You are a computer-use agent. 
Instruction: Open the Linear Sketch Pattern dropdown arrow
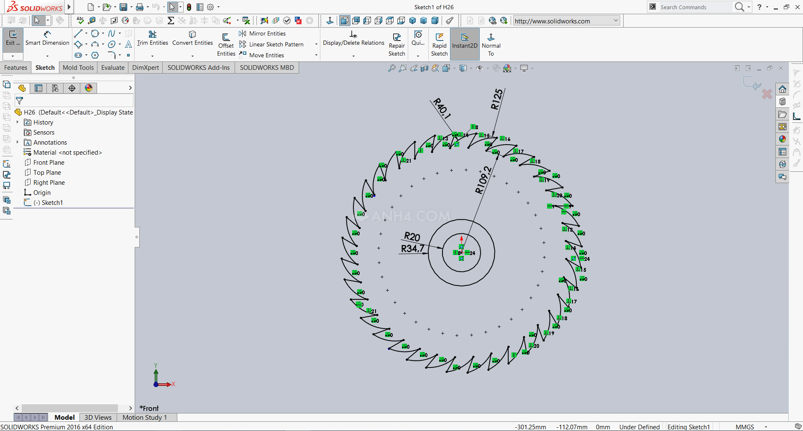coord(316,44)
